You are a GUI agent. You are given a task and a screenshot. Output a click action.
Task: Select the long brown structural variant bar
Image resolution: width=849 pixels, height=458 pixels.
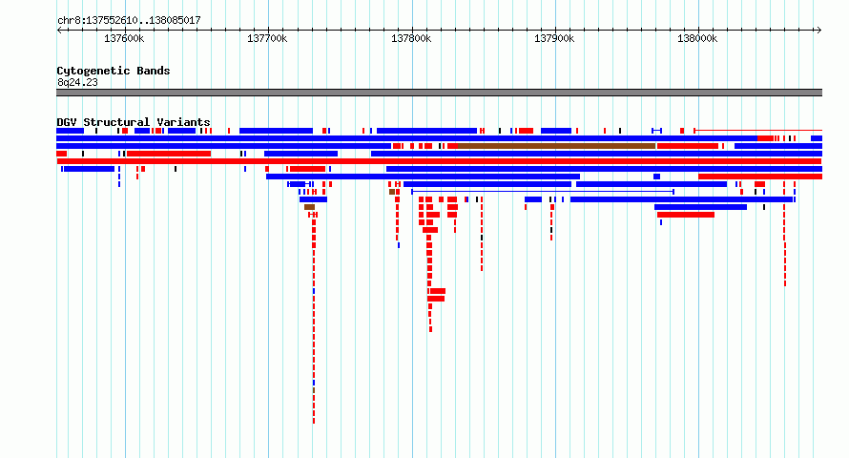coord(556,146)
